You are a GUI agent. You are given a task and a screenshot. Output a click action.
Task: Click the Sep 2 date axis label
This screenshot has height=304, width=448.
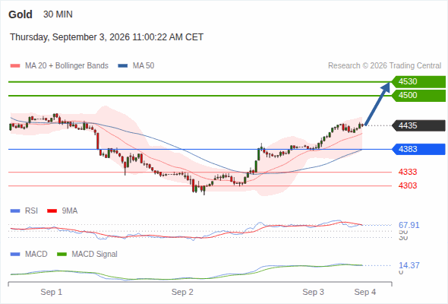coord(182,292)
